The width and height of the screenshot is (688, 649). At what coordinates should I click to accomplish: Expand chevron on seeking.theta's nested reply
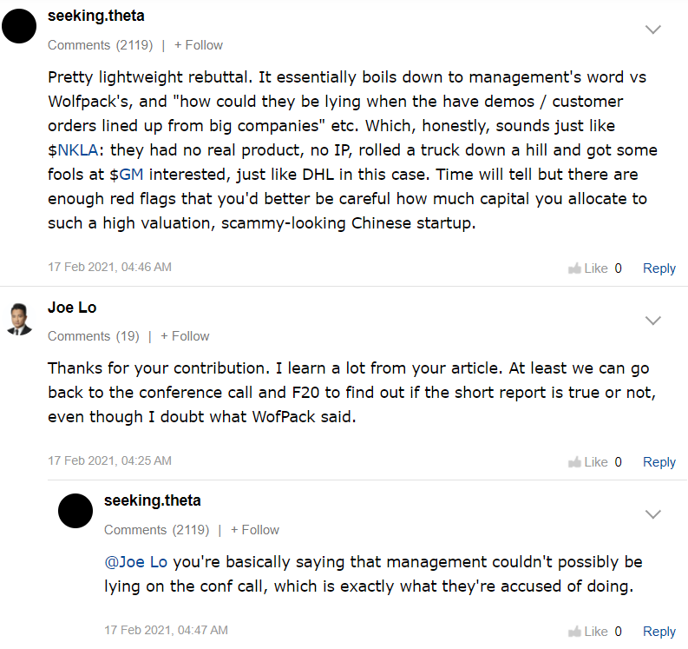coord(653,514)
